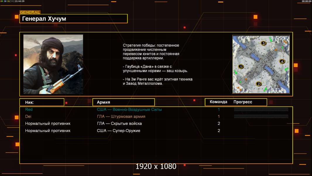Click start position marker 2 on minimap
Image resolution: width=312 pixels, height=176 pixels.
click(x=259, y=84)
